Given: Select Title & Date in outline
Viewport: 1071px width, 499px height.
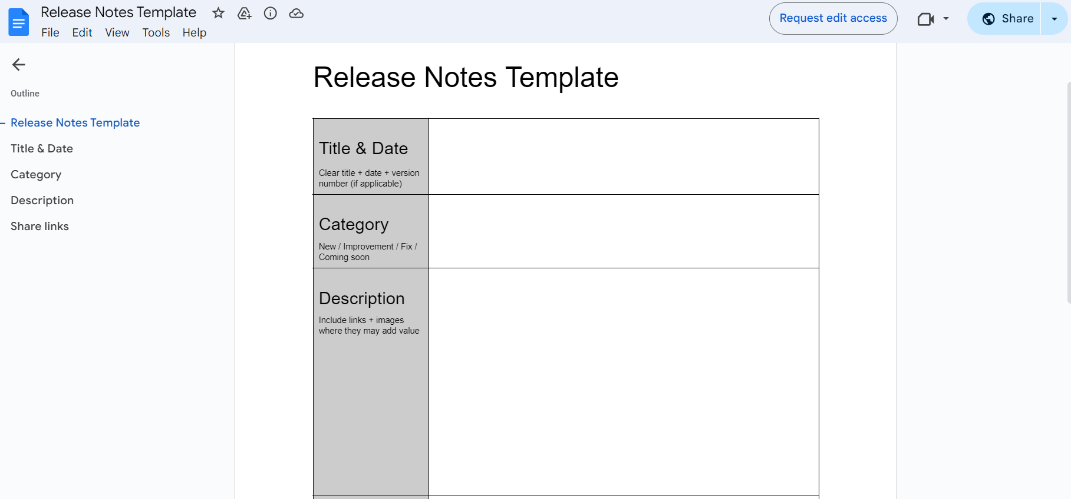Looking at the screenshot, I should 41,148.
